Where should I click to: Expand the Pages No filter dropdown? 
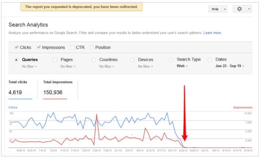69,66
